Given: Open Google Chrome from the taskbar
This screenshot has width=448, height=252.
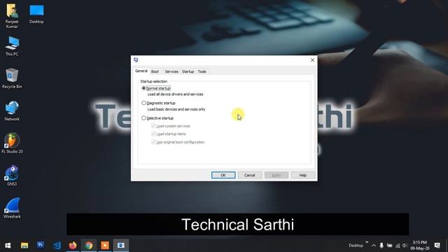Looking at the screenshot, I should (89, 246).
